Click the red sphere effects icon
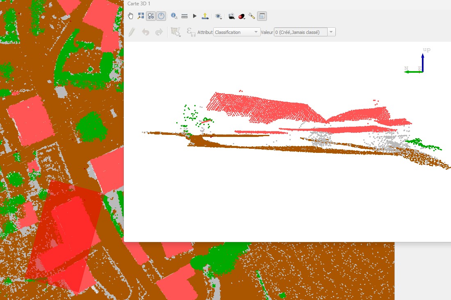Screen dimensions: 451x300 (x=241, y=16)
